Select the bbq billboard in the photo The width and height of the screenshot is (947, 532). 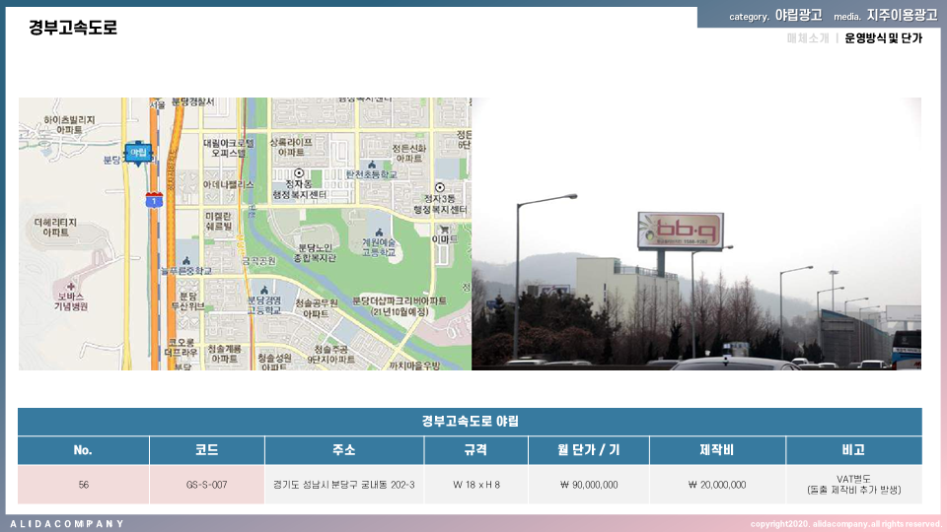pyautogui.click(x=681, y=232)
